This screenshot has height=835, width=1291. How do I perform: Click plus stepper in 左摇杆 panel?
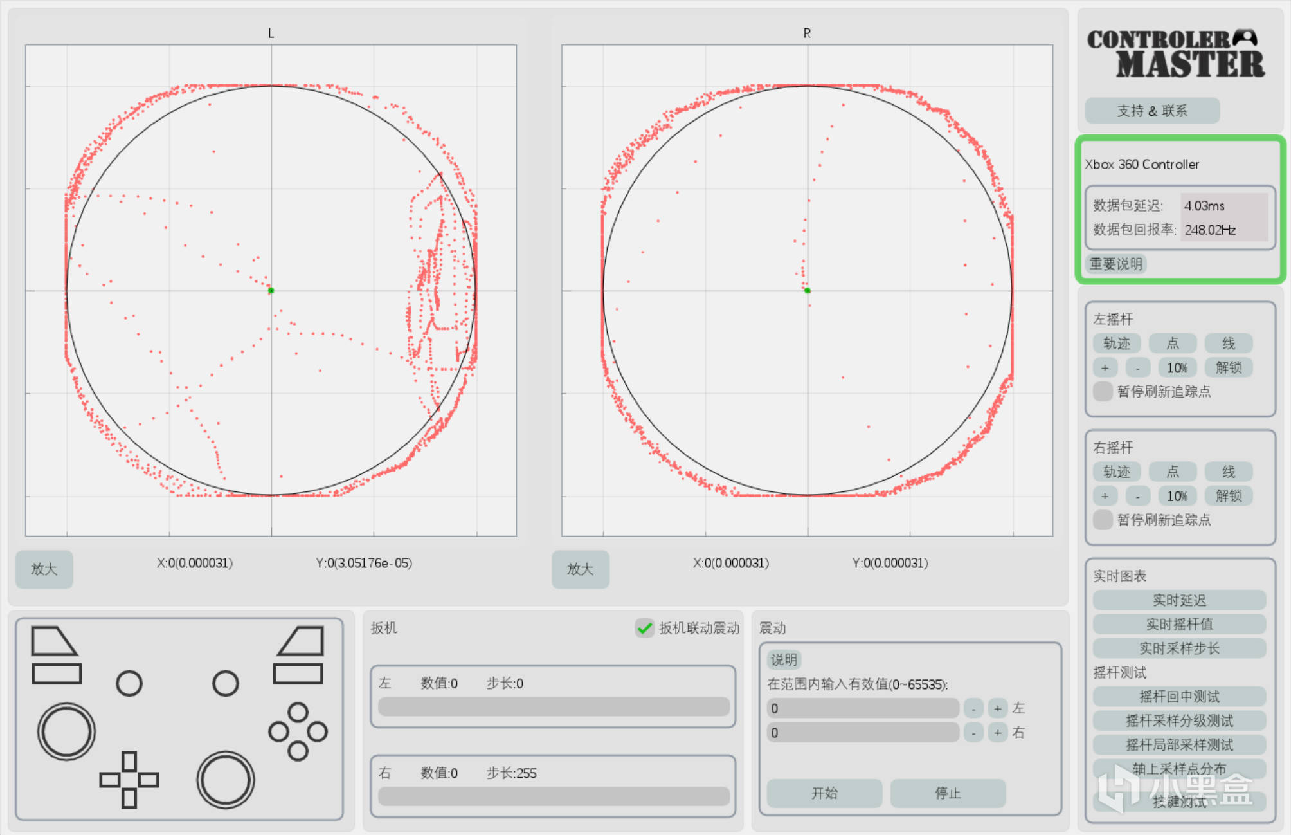pyautogui.click(x=1105, y=367)
